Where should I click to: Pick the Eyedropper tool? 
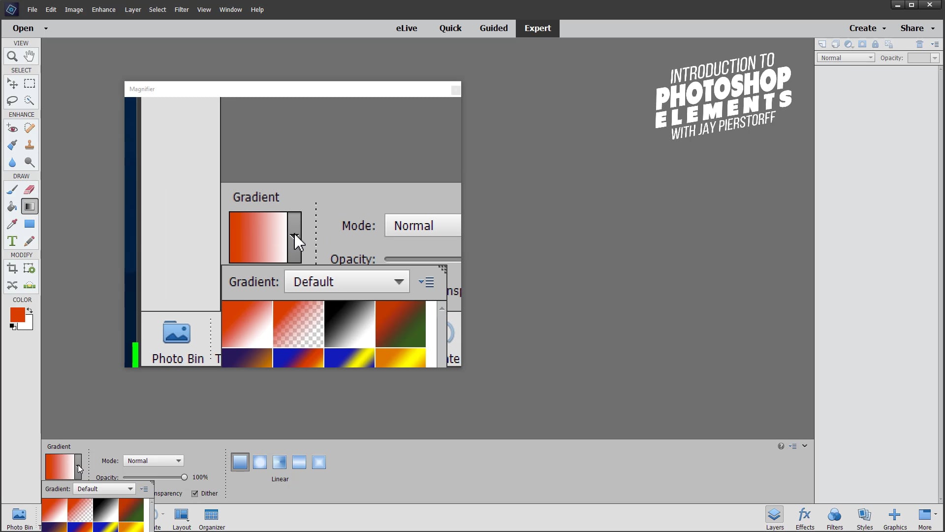tap(12, 224)
